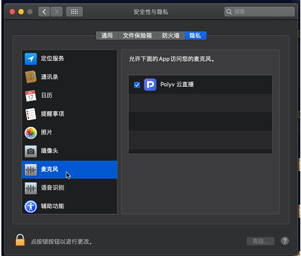301x258 pixels.
Task: Select the Calendar (日历) icon
Action: [x=30, y=96]
